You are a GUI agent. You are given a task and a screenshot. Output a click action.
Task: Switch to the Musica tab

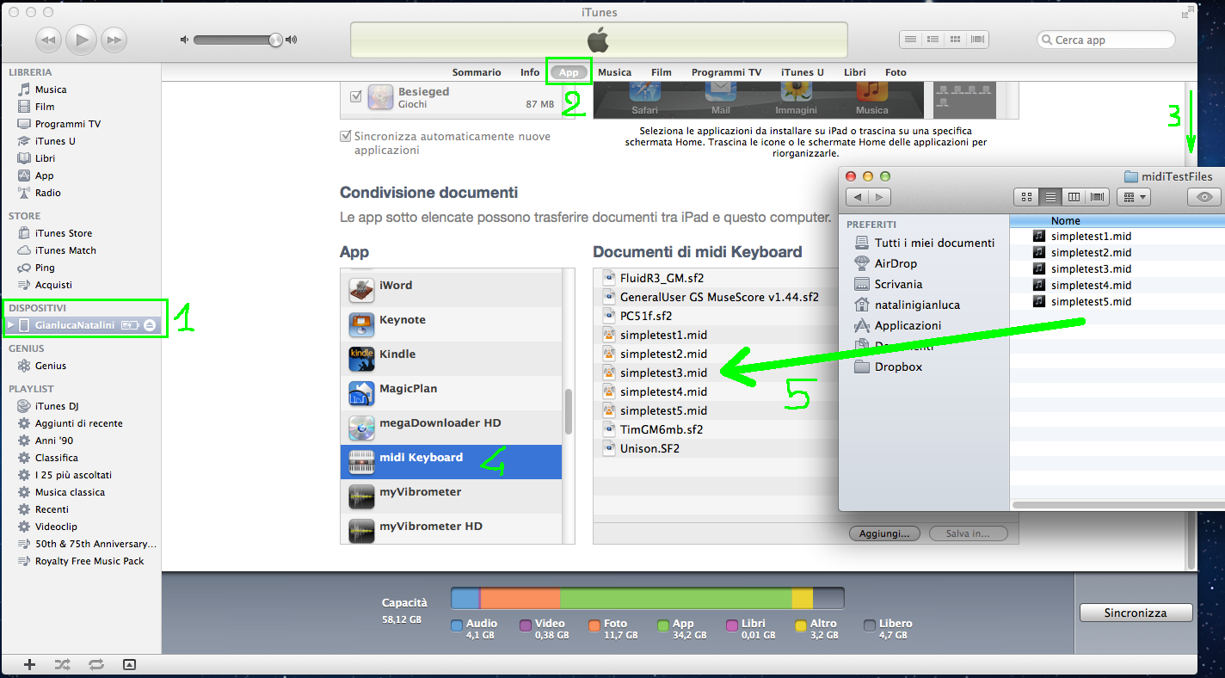(614, 72)
